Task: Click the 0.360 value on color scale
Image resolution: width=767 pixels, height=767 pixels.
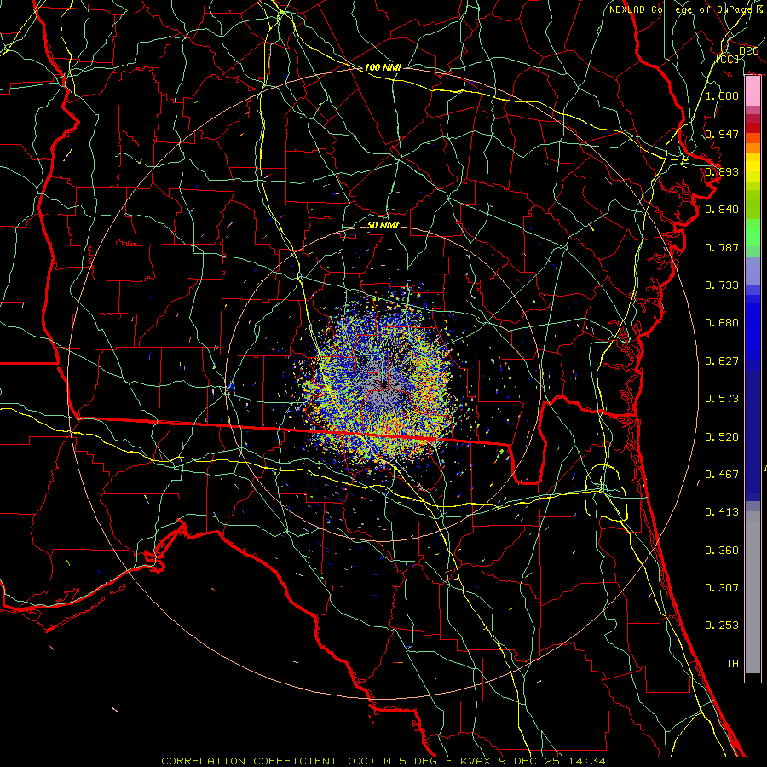Action: click(x=722, y=550)
